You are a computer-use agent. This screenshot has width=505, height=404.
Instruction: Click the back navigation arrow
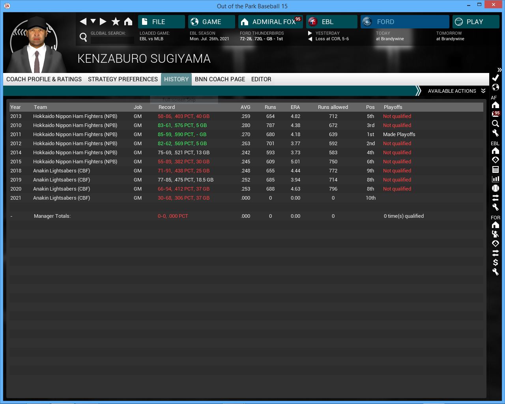(83, 22)
